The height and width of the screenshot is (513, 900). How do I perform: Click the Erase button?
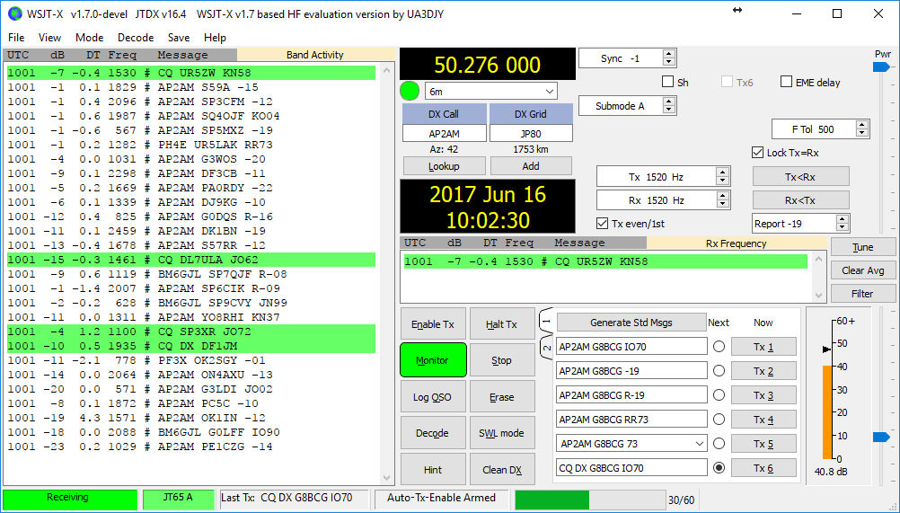(502, 397)
